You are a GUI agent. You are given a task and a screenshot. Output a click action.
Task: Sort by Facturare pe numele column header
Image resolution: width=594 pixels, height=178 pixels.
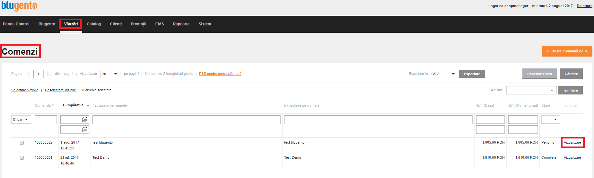pyautogui.click(x=109, y=105)
